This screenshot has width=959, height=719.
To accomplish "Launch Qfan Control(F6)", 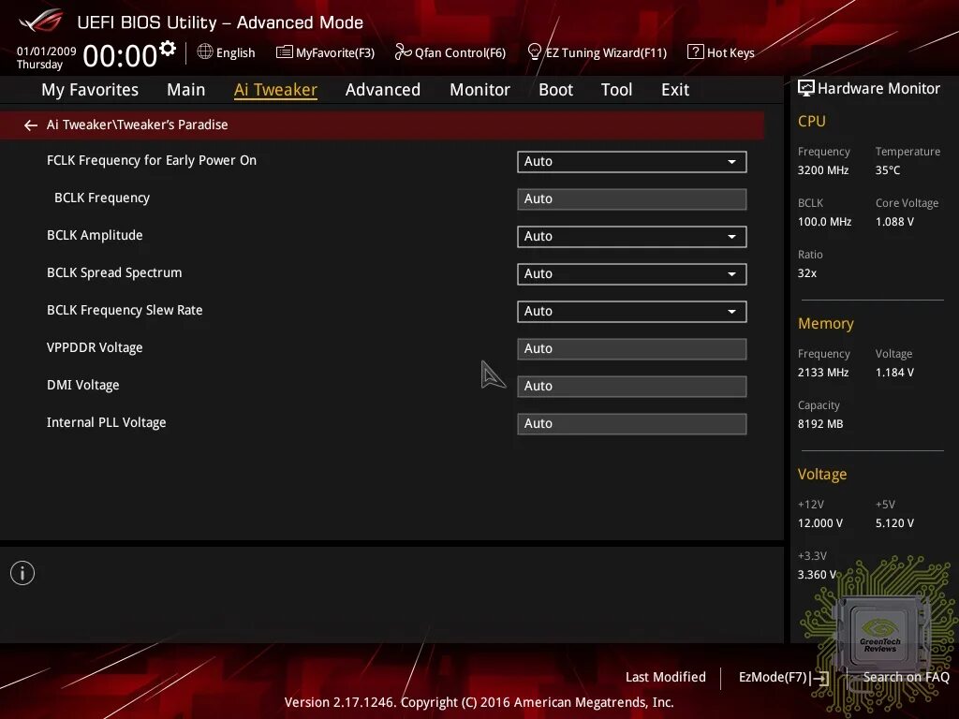I will coord(450,52).
